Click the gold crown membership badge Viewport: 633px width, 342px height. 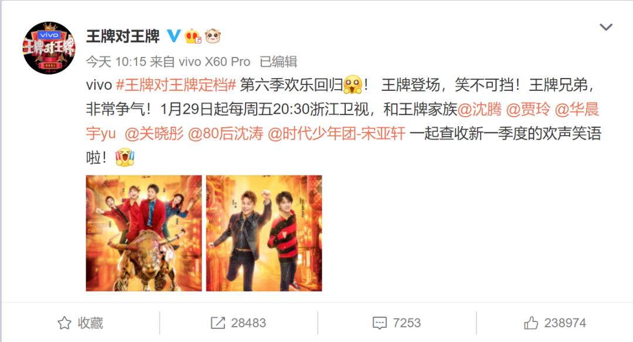pos(193,36)
